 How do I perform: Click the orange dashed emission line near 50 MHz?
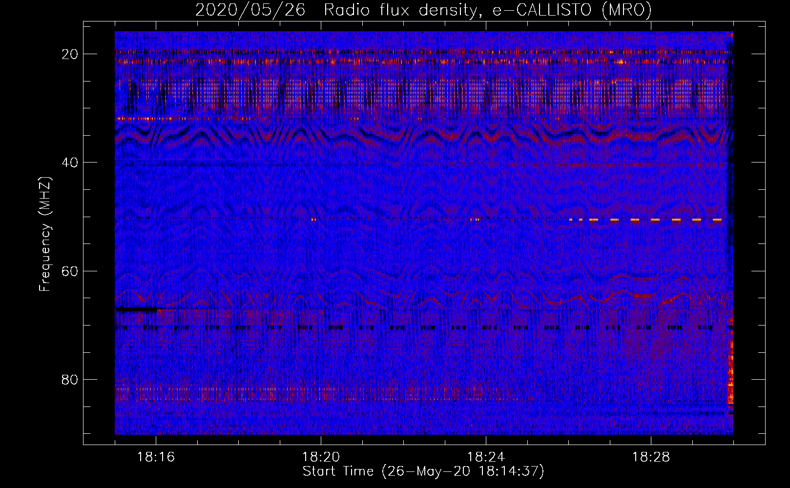646,220
